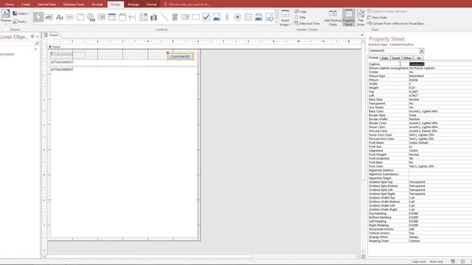This screenshot has height=265, width=472.
Task: Open the Format ribbon tab
Action: click(151, 4)
